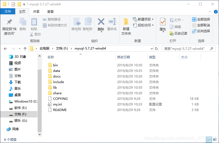Switch to details view in status bar
This screenshot has height=143, width=219.
(209, 139)
